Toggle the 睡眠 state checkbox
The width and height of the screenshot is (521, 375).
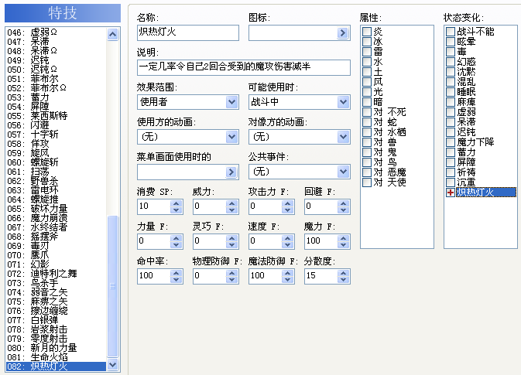(x=451, y=92)
